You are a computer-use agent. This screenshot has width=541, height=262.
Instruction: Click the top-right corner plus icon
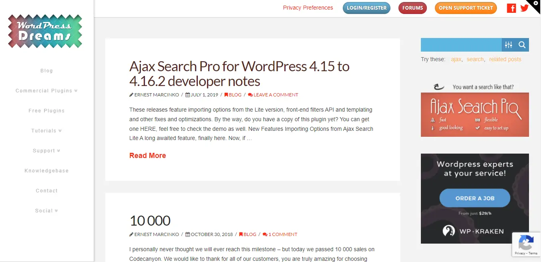[x=536, y=3]
